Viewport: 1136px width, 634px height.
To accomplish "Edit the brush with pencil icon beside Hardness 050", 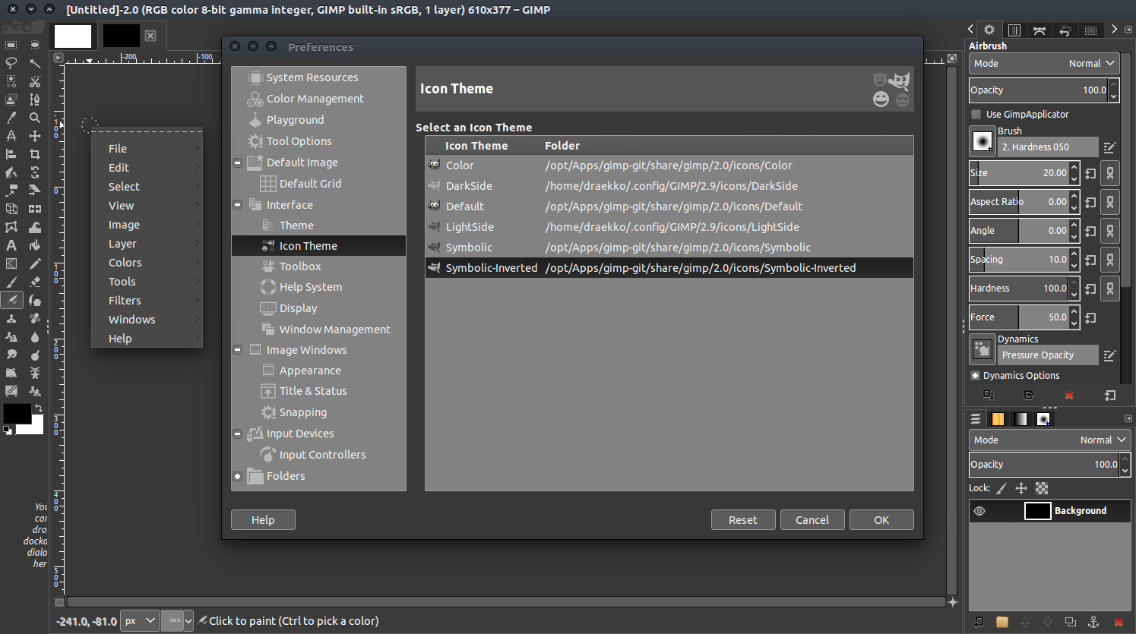I will (x=1109, y=147).
